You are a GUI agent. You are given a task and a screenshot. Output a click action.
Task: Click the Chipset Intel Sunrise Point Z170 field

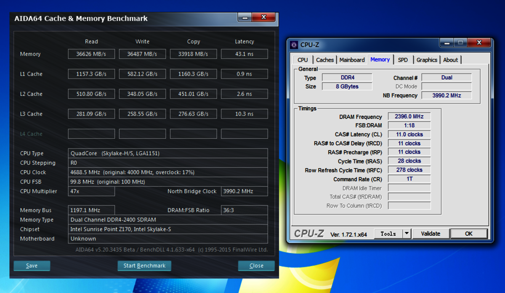click(168, 229)
